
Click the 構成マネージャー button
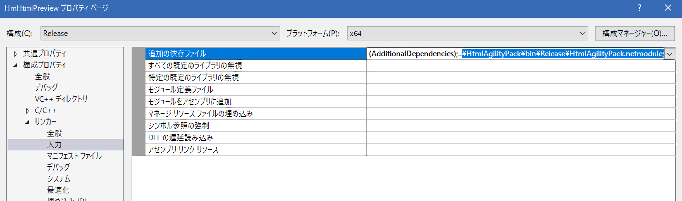(x=635, y=33)
